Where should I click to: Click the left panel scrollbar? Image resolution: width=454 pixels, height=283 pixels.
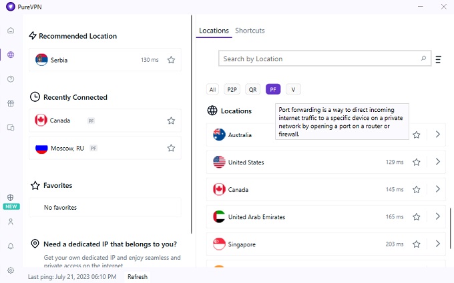192,124
